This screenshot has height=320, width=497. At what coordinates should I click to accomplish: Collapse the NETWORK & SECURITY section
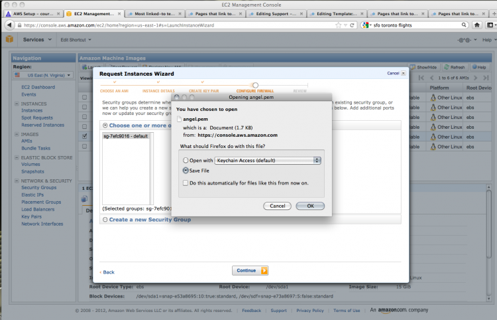pyautogui.click(x=17, y=181)
